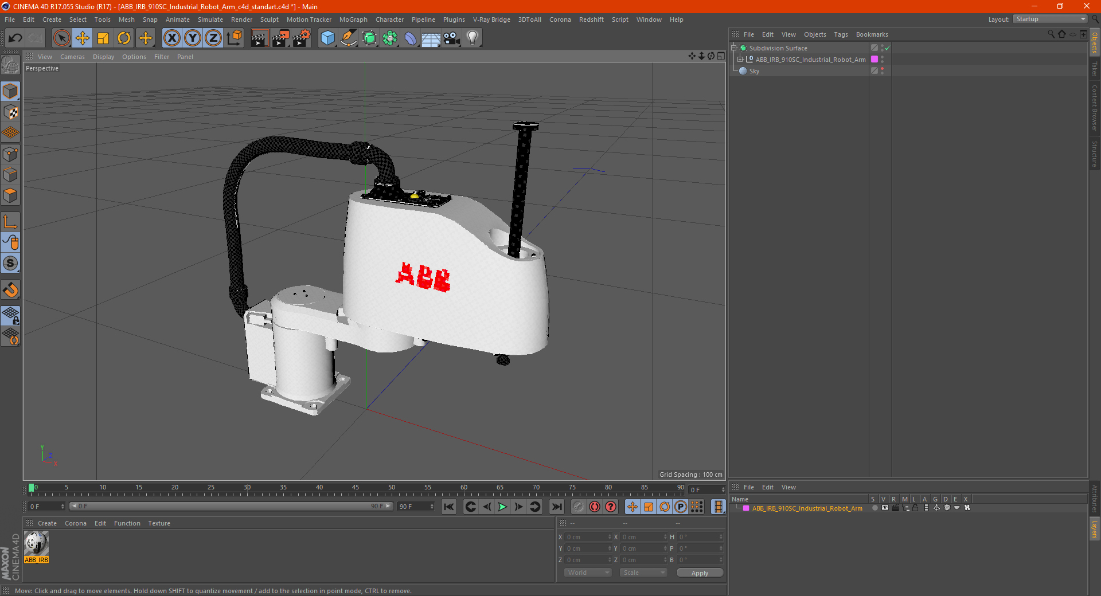Open the Content Browser side tab
This screenshot has height=596, width=1101.
(x=1095, y=108)
